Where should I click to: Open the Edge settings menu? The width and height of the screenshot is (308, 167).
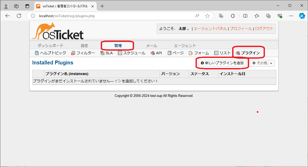click(291, 16)
